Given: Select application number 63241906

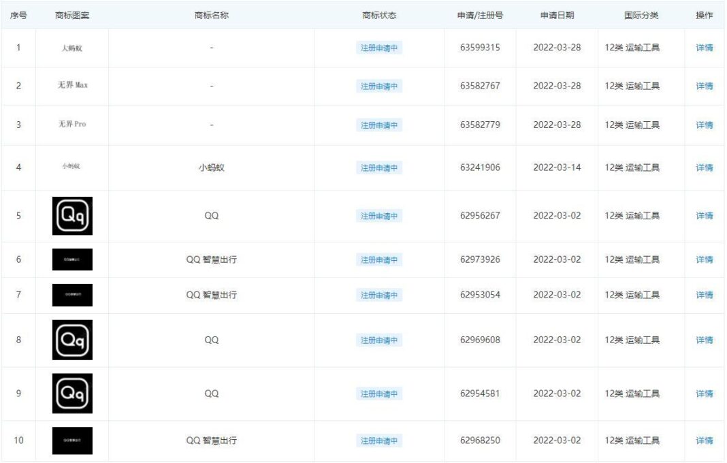Looking at the screenshot, I should [x=480, y=167].
